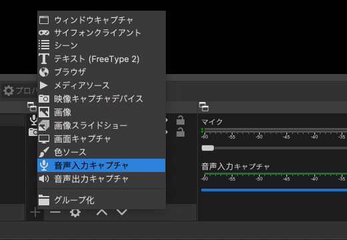
Task: Move the selected source down with the chevron
Action: click(122, 213)
